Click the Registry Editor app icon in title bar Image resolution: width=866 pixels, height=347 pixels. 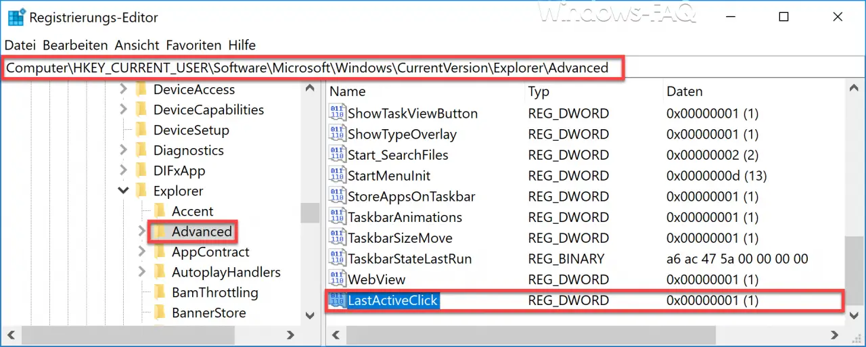tap(16, 17)
